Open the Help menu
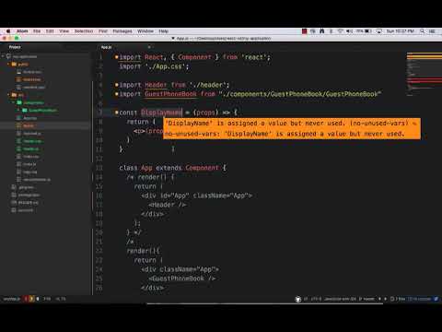 163,31
